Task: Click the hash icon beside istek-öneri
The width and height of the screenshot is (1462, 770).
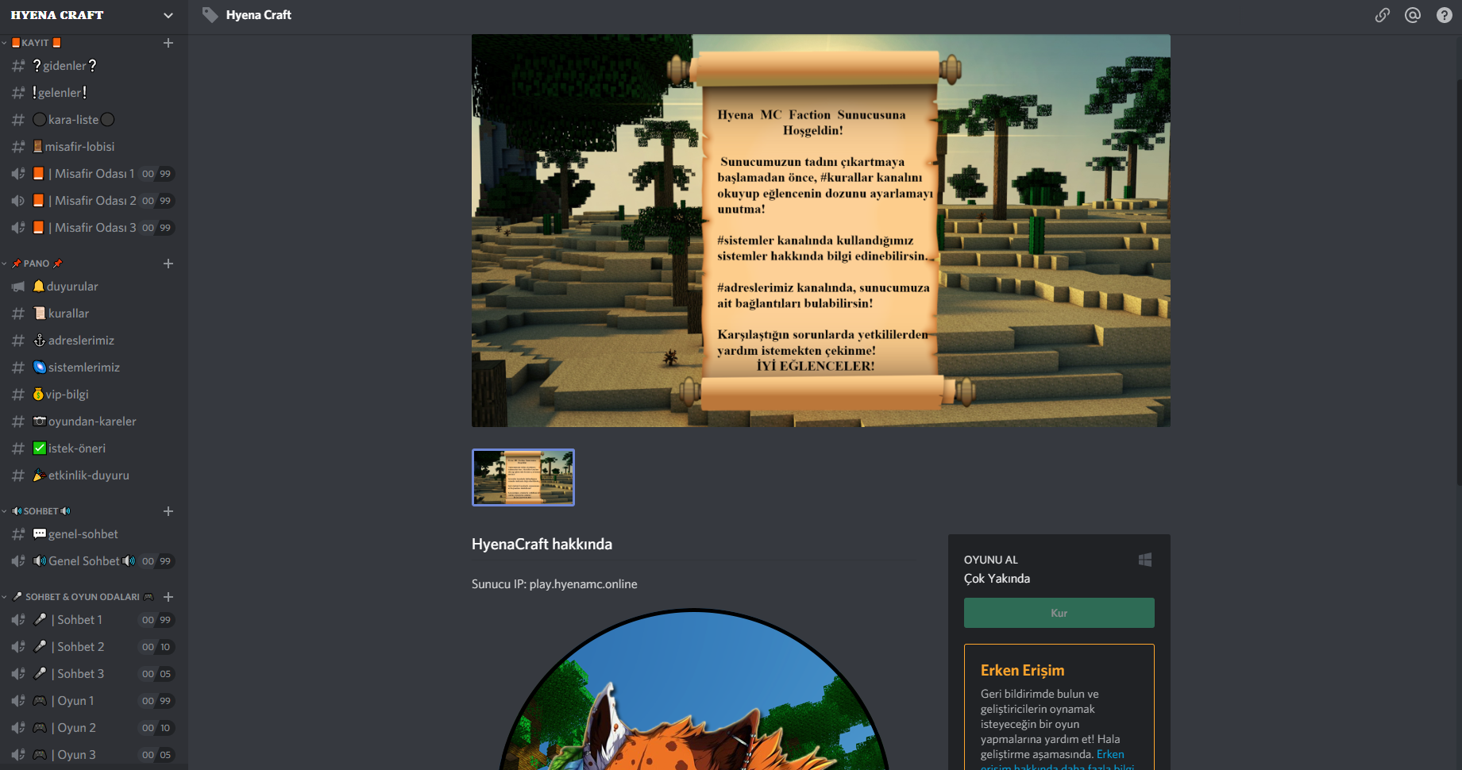Action: (x=18, y=449)
